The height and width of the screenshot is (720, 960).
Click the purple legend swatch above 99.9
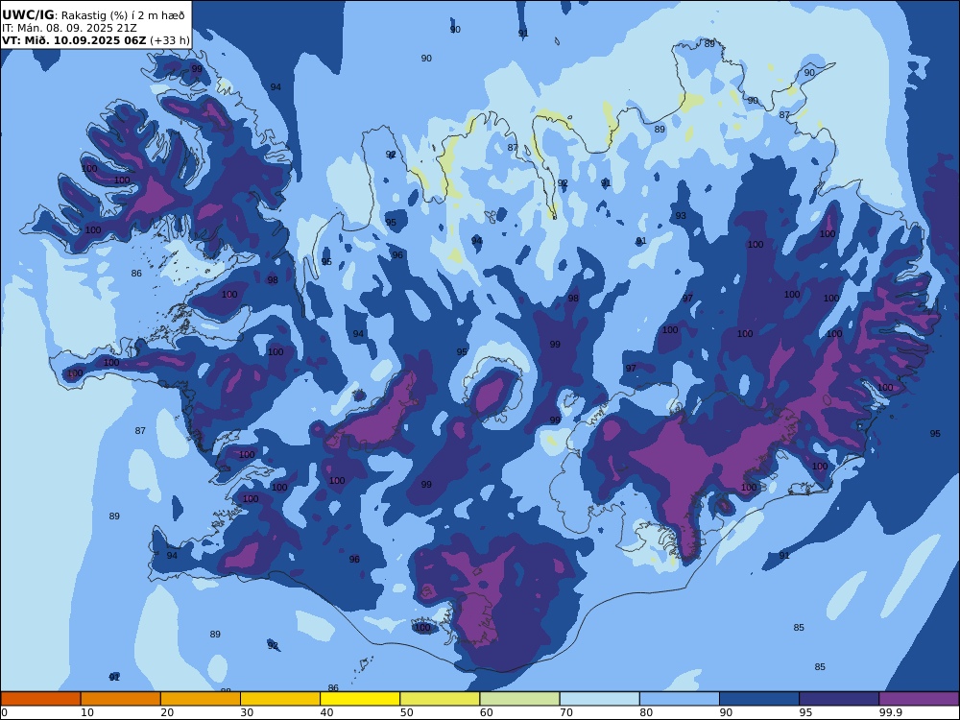pos(919,699)
